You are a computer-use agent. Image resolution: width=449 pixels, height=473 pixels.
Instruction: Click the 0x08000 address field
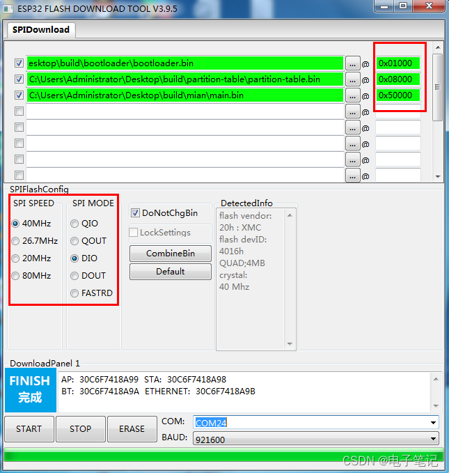(x=398, y=79)
